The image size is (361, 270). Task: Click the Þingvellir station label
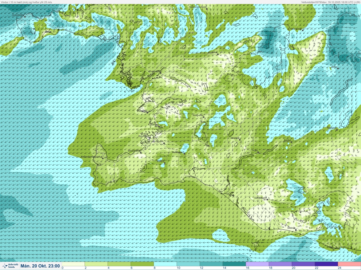(x=198, y=115)
